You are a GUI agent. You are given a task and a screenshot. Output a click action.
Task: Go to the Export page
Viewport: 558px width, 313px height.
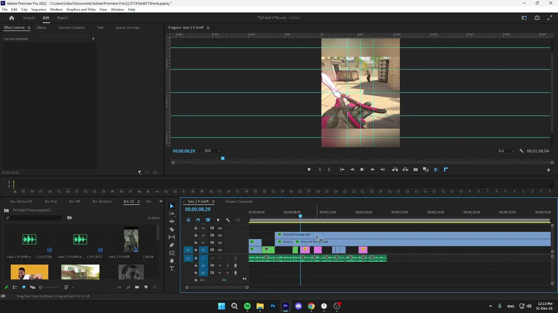(62, 18)
